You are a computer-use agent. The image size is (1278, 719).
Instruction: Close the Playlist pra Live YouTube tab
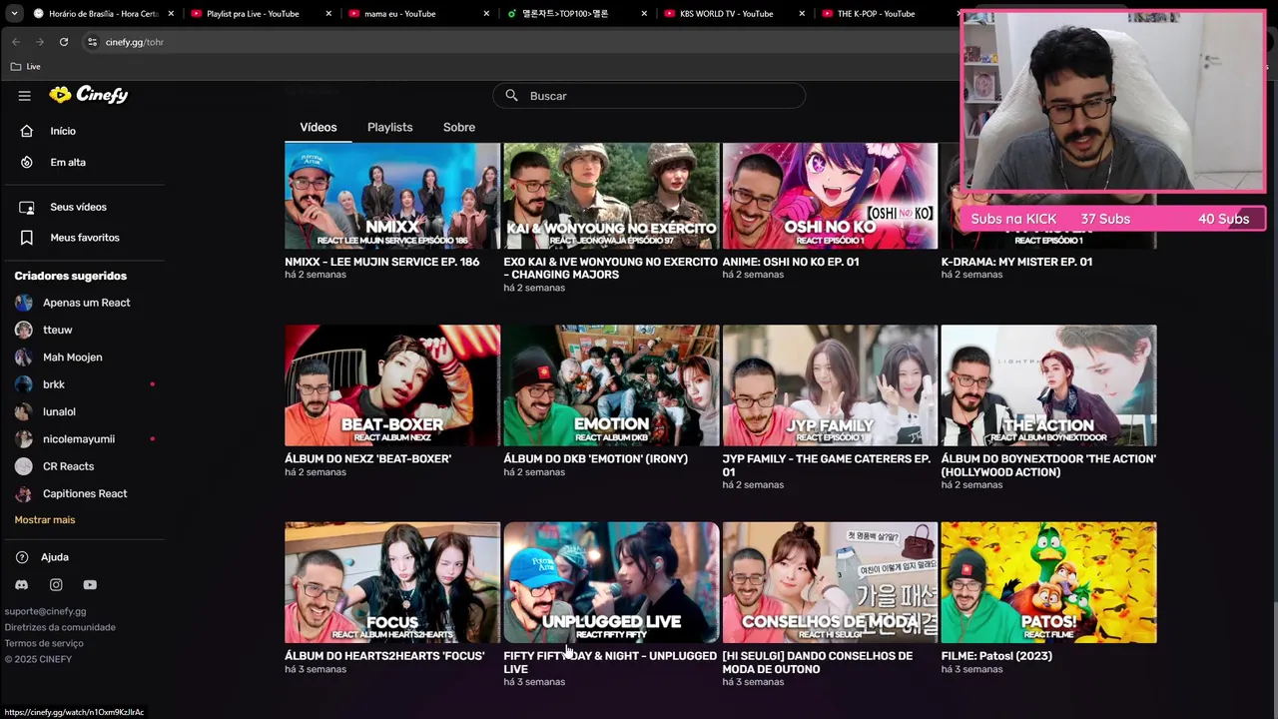point(328,14)
